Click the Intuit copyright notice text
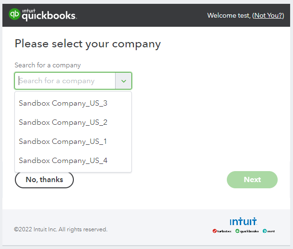Screen dimensions: 293x249 click(x=60, y=229)
